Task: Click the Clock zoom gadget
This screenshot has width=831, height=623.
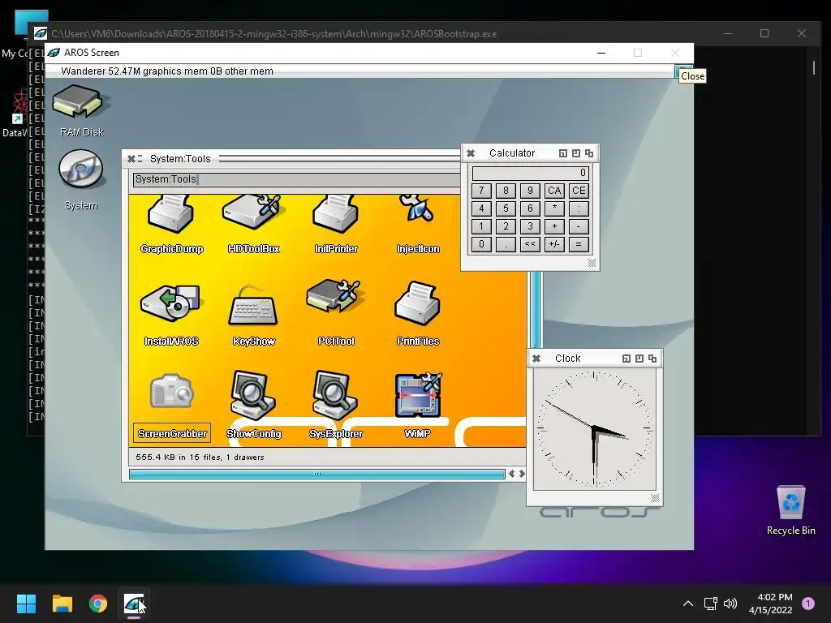Action: point(639,359)
